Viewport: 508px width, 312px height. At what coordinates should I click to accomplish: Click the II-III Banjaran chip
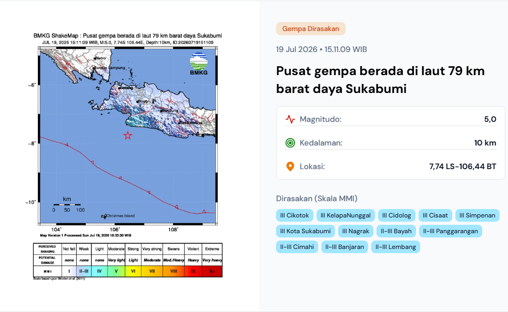[x=345, y=247]
